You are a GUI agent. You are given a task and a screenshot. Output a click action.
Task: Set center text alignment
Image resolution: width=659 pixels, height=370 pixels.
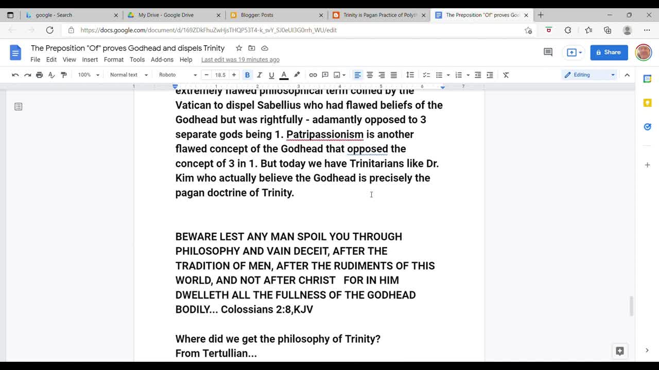pos(370,75)
